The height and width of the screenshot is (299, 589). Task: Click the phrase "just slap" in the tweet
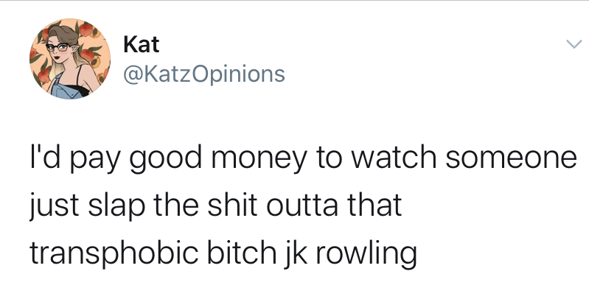(x=86, y=206)
